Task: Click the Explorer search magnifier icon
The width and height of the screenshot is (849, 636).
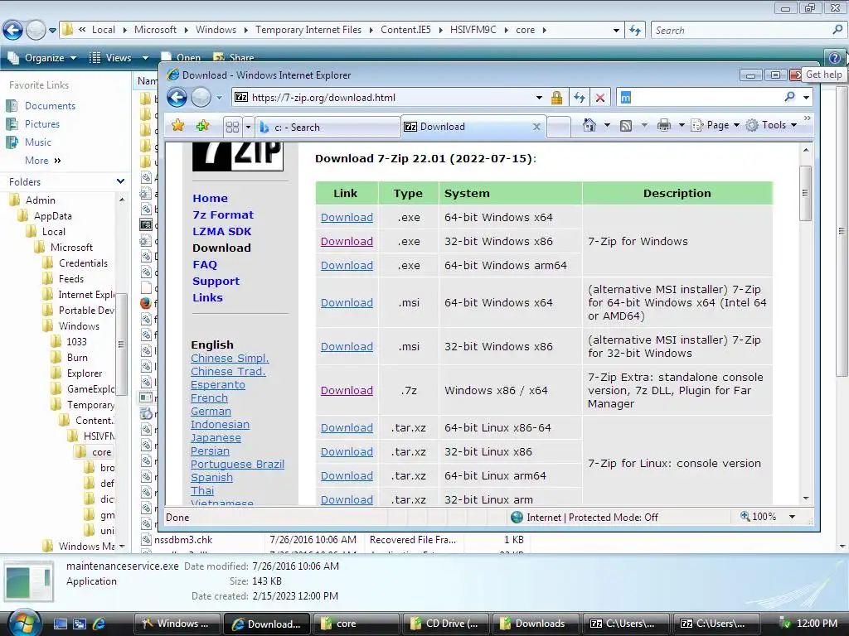Action: click(837, 30)
